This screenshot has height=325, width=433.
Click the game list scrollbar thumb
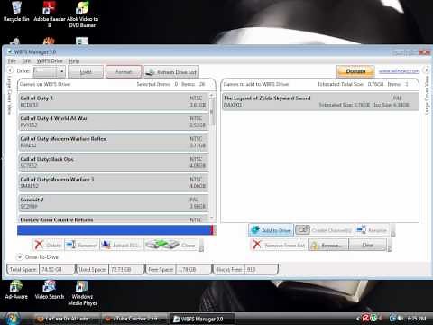click(x=212, y=112)
